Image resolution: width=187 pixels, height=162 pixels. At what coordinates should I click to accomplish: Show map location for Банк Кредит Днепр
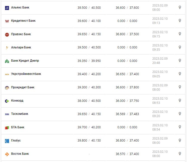pyautogui.click(x=180, y=60)
